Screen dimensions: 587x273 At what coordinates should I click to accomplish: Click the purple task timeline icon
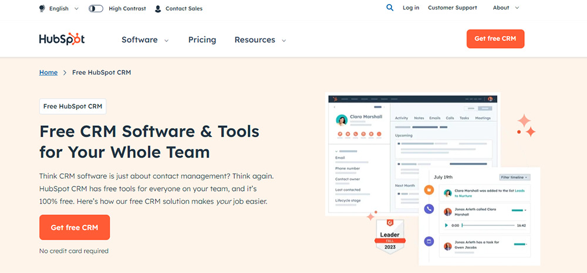click(x=429, y=241)
